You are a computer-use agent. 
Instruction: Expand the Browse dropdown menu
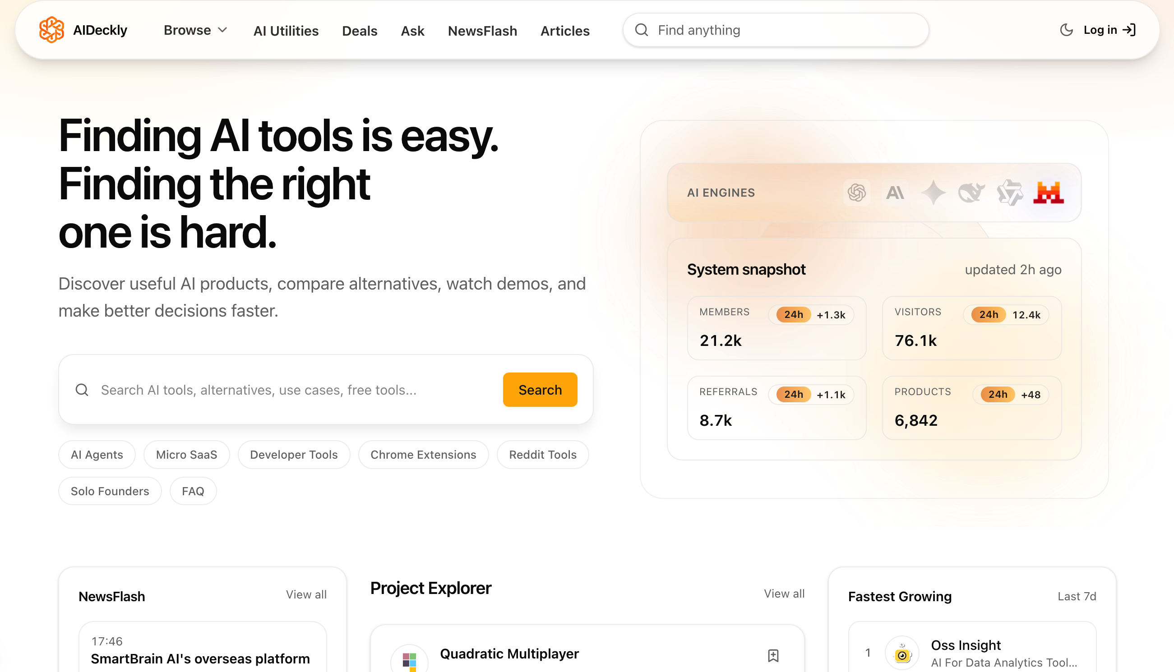(x=196, y=30)
